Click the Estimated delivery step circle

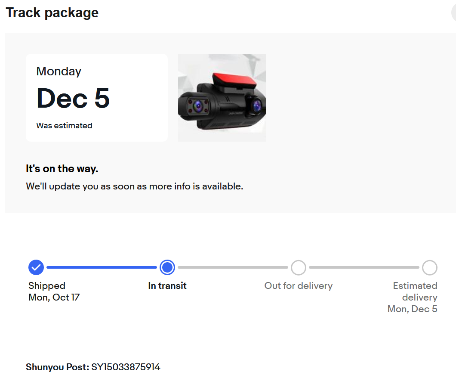point(429,267)
